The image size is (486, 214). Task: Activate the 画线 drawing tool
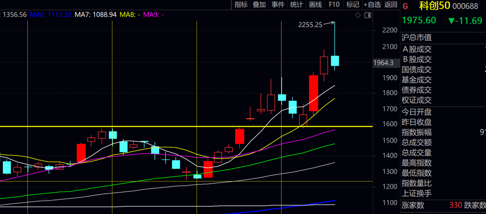point(315,5)
